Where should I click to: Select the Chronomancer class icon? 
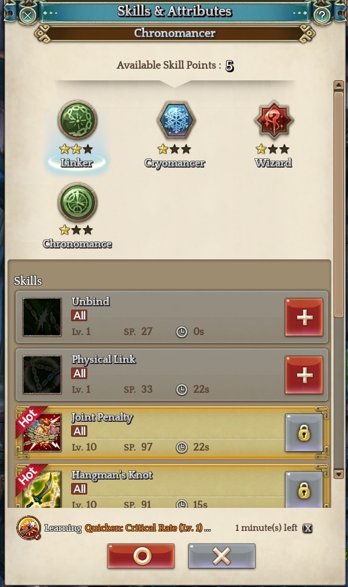(x=77, y=202)
